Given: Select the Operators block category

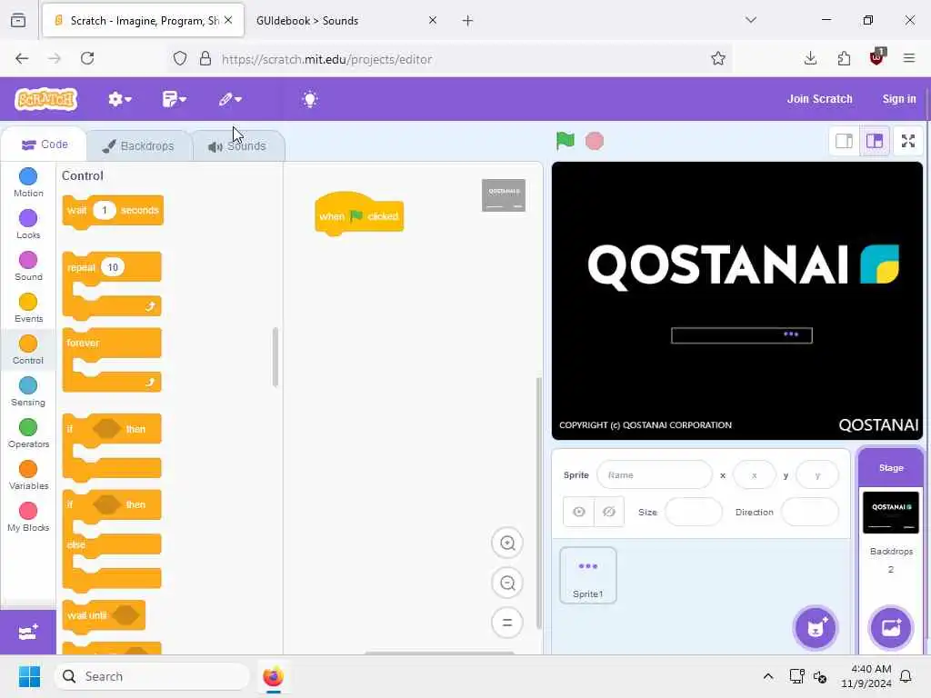Looking at the screenshot, I should [x=28, y=434].
